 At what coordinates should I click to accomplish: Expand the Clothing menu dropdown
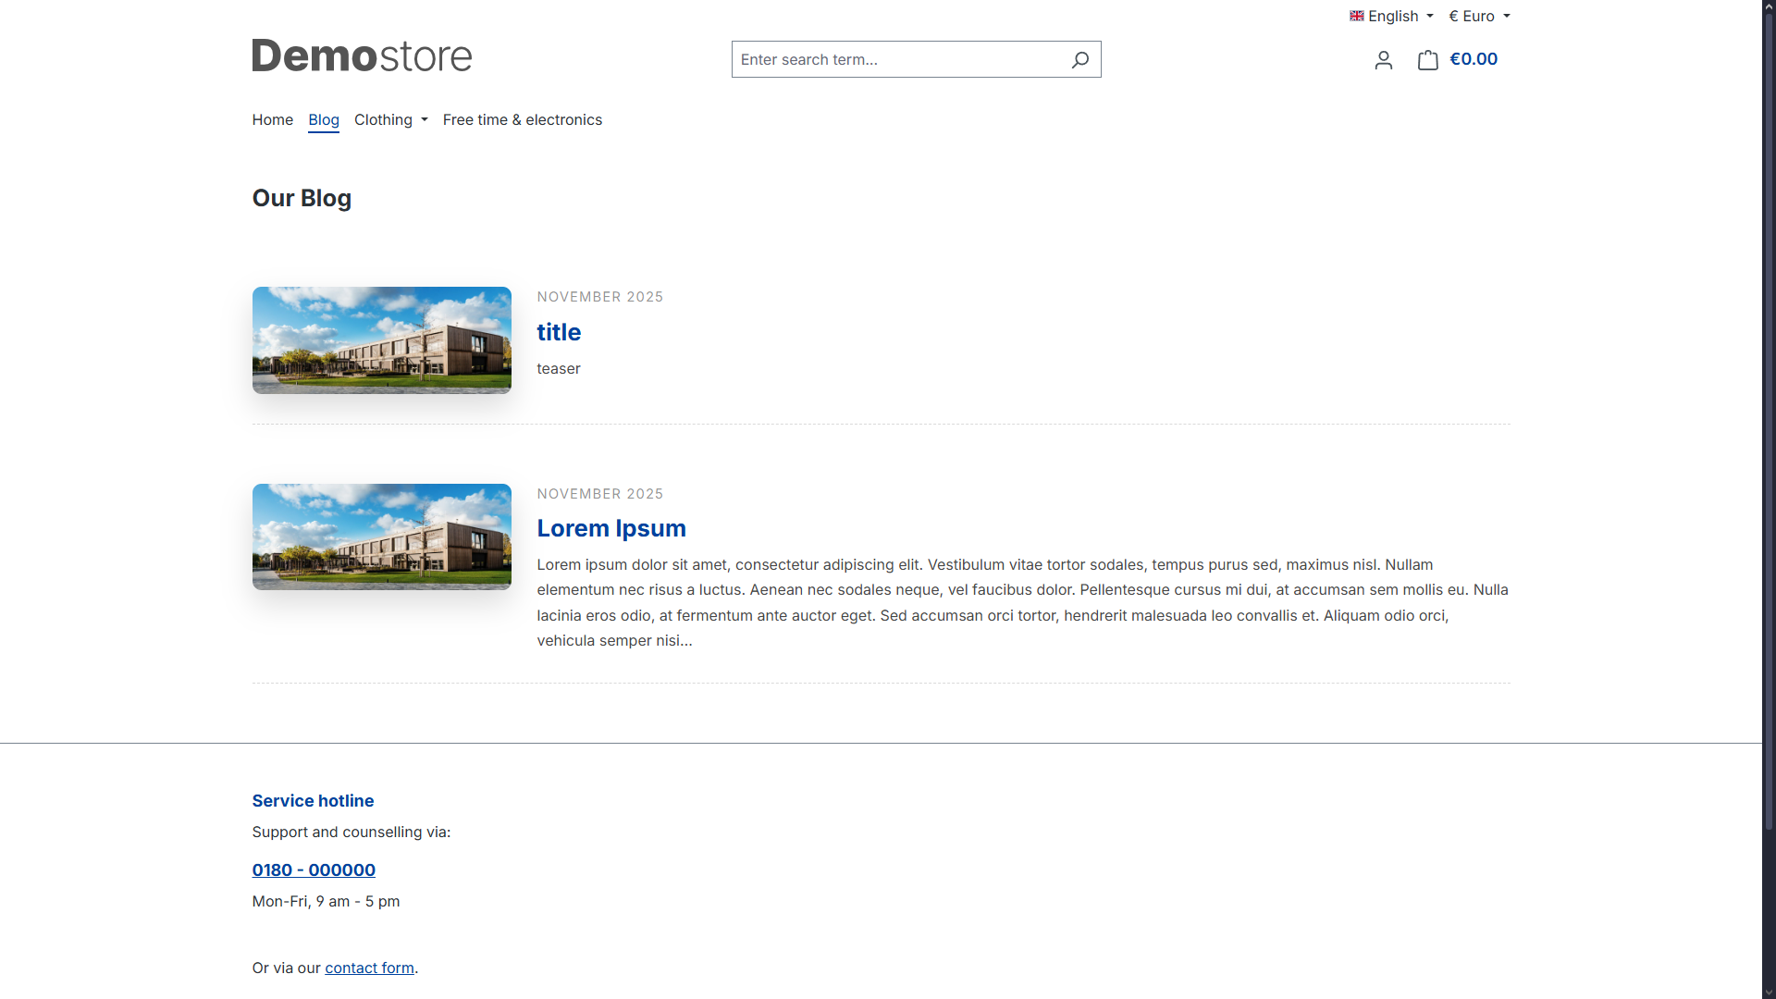(390, 119)
